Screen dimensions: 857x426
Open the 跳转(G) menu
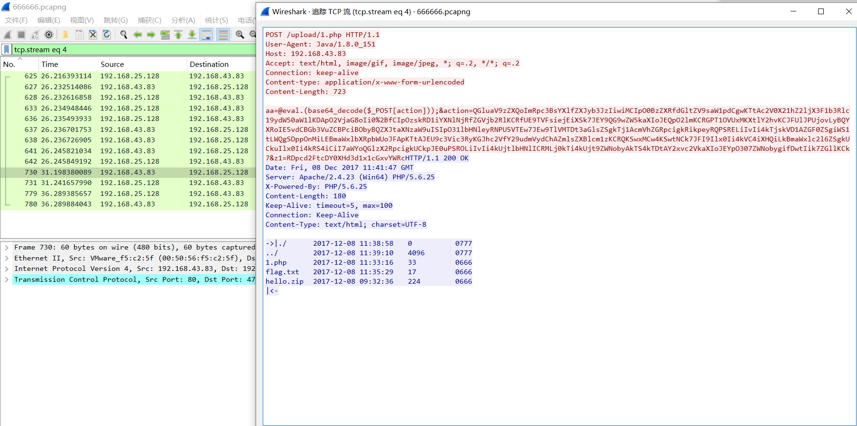pos(116,20)
